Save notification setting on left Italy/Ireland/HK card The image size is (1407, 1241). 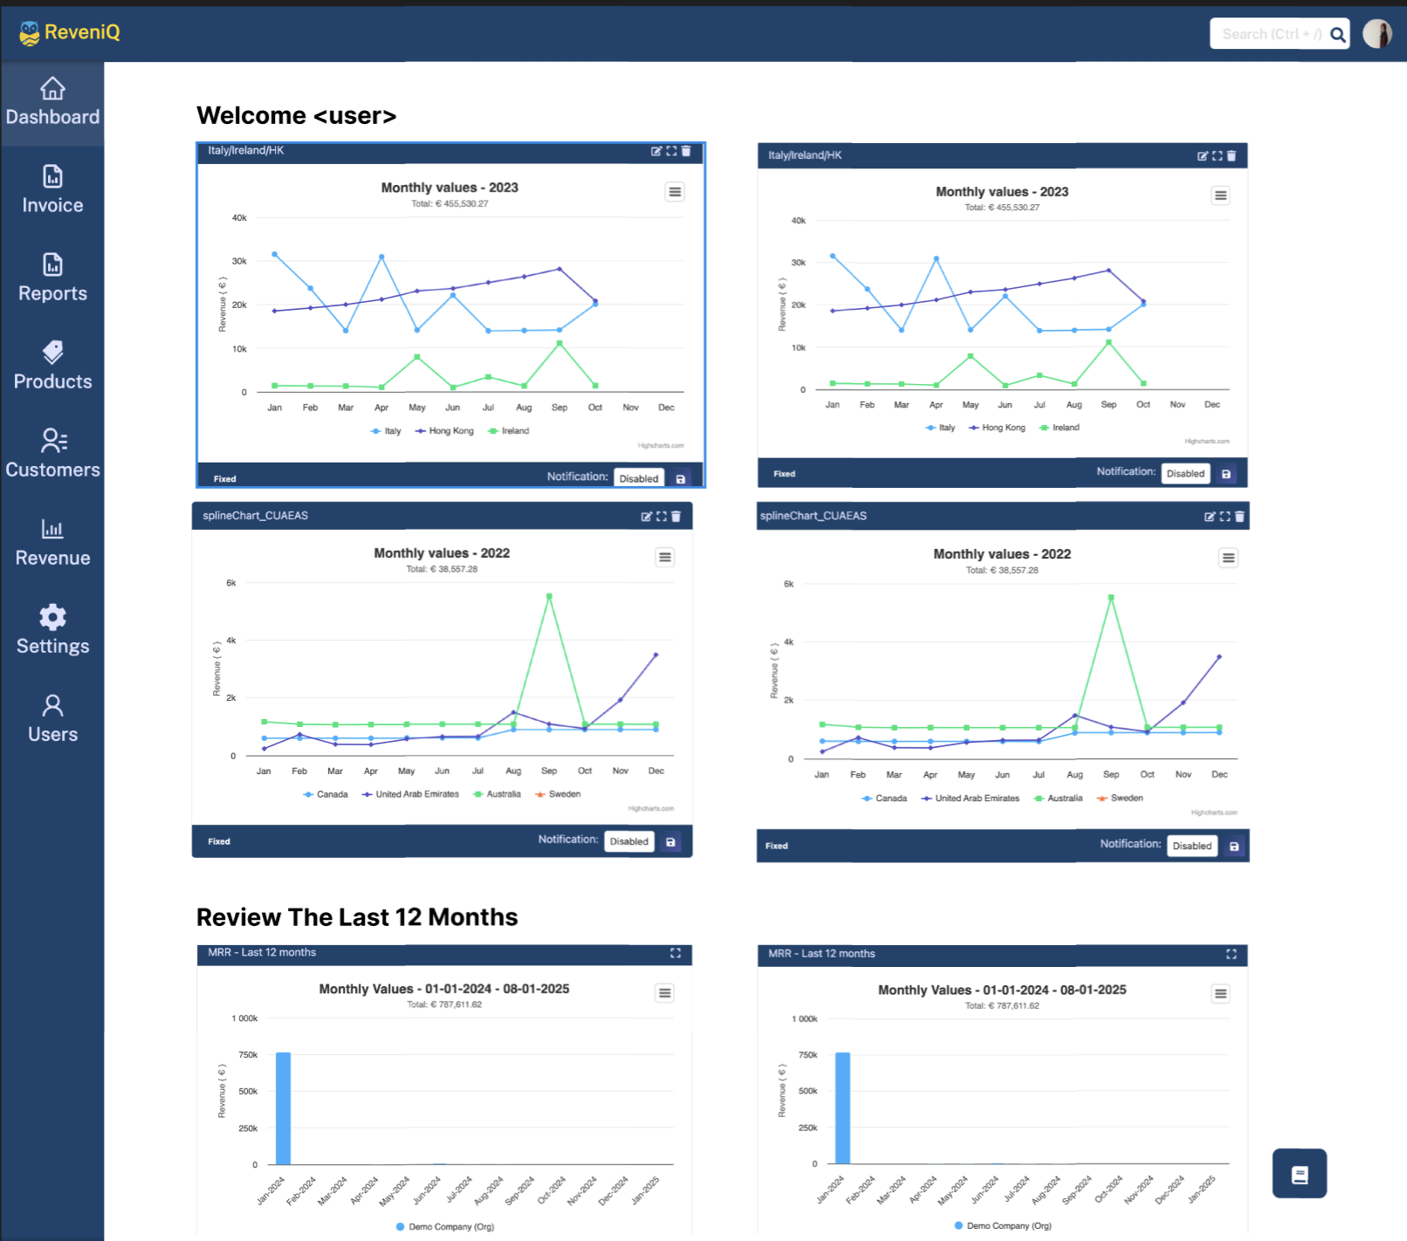tap(681, 478)
